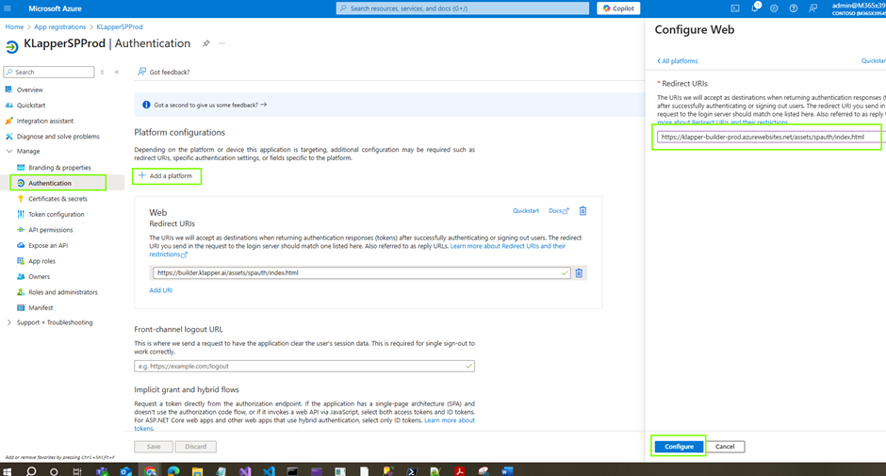
Task: Go back to All platforms
Action: coord(677,61)
